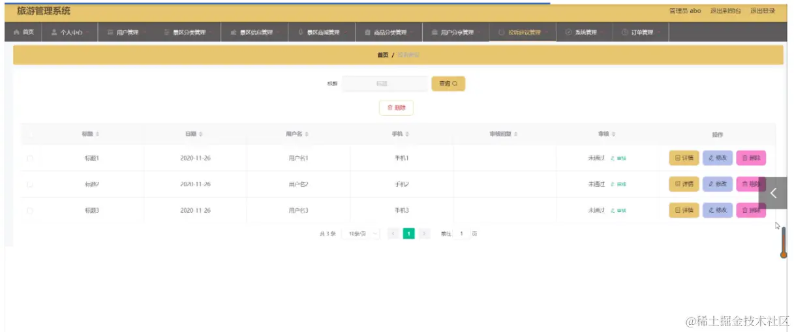
Task: Click the 2020-11-26 date in row 标题1
Action: coord(195,158)
